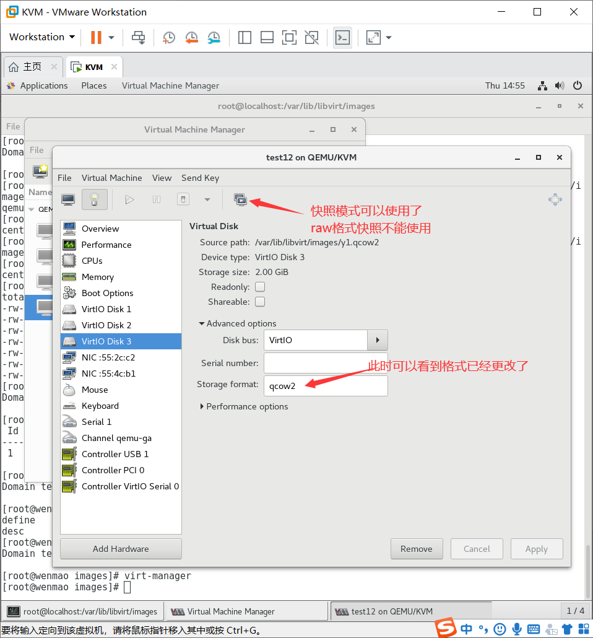The image size is (593, 638).
Task: Open shutdown options dropdown arrow
Action: point(207,200)
